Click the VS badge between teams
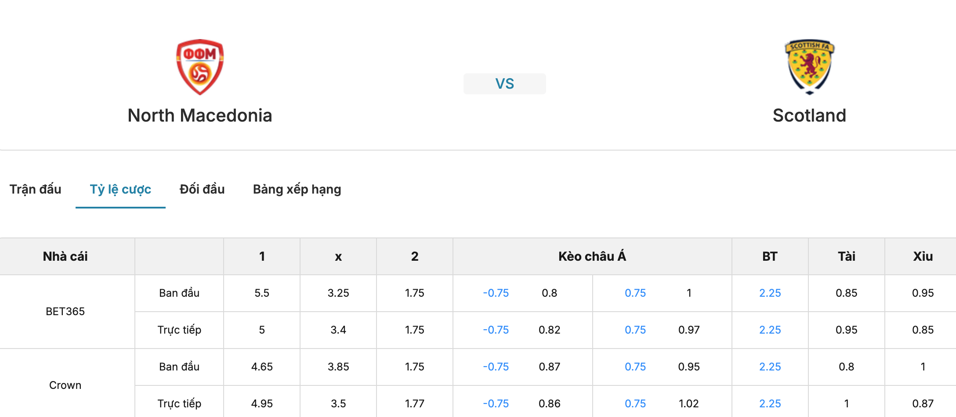Screen dimensions: 956x417 point(505,83)
